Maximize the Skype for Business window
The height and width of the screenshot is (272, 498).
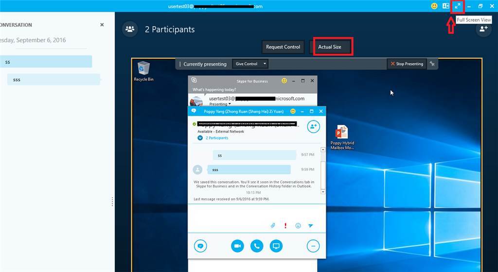[302, 81]
